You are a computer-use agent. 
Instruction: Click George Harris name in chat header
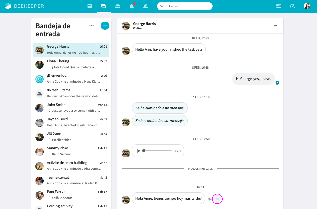(x=144, y=24)
